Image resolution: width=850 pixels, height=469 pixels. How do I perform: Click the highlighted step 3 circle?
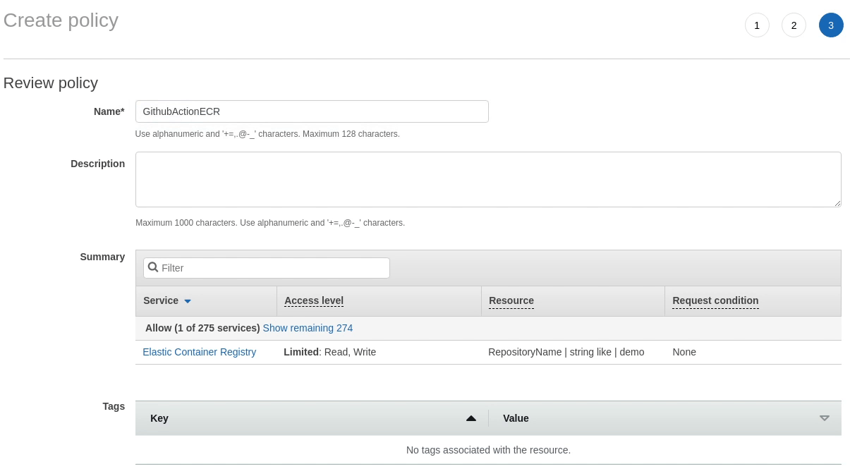[830, 25]
